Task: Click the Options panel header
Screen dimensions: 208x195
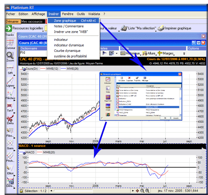Action: (196, 49)
